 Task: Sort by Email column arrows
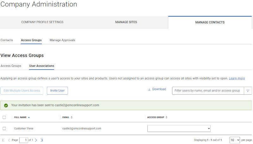click(71, 117)
